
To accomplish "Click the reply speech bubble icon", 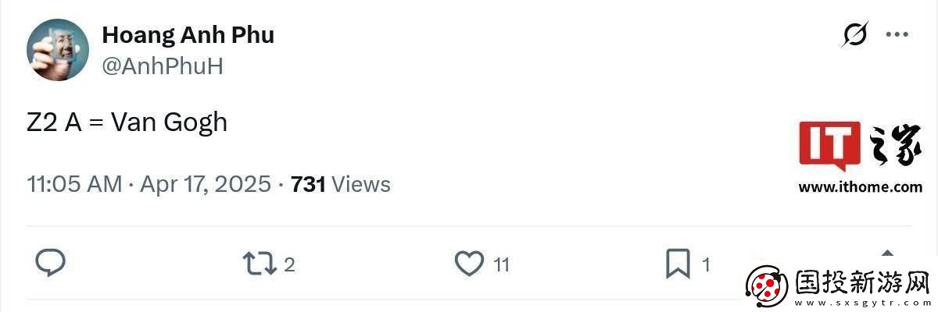I will (x=51, y=264).
